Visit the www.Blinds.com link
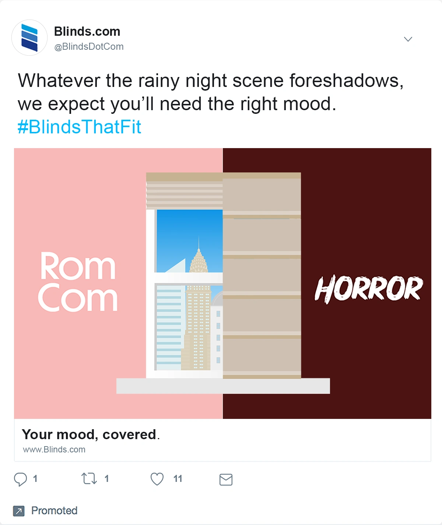The height and width of the screenshot is (525, 442). (x=54, y=449)
